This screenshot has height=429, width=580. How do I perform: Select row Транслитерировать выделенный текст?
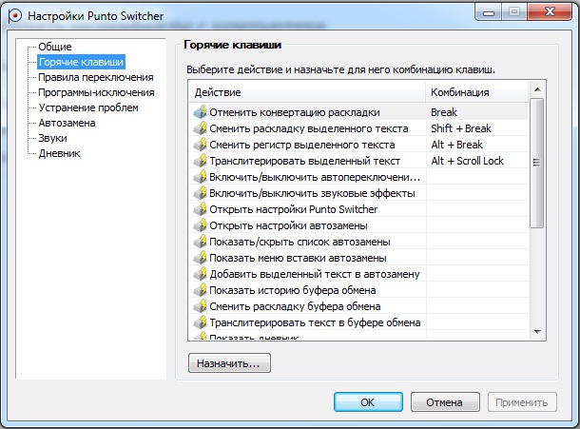click(359, 161)
